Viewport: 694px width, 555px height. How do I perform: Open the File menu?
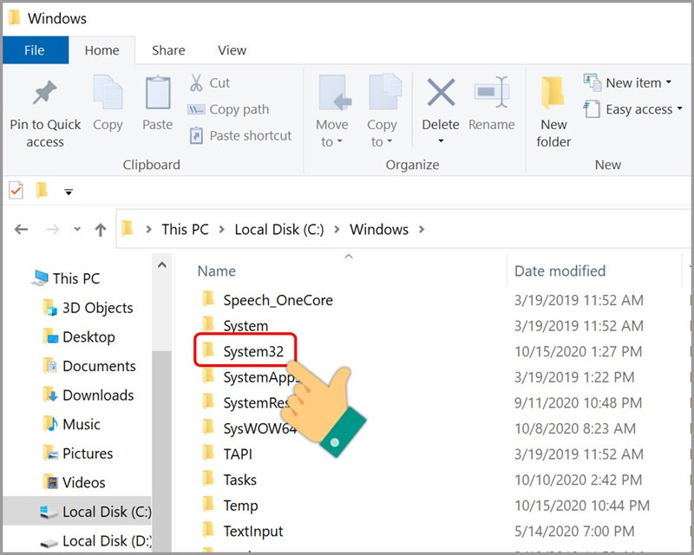(x=35, y=49)
